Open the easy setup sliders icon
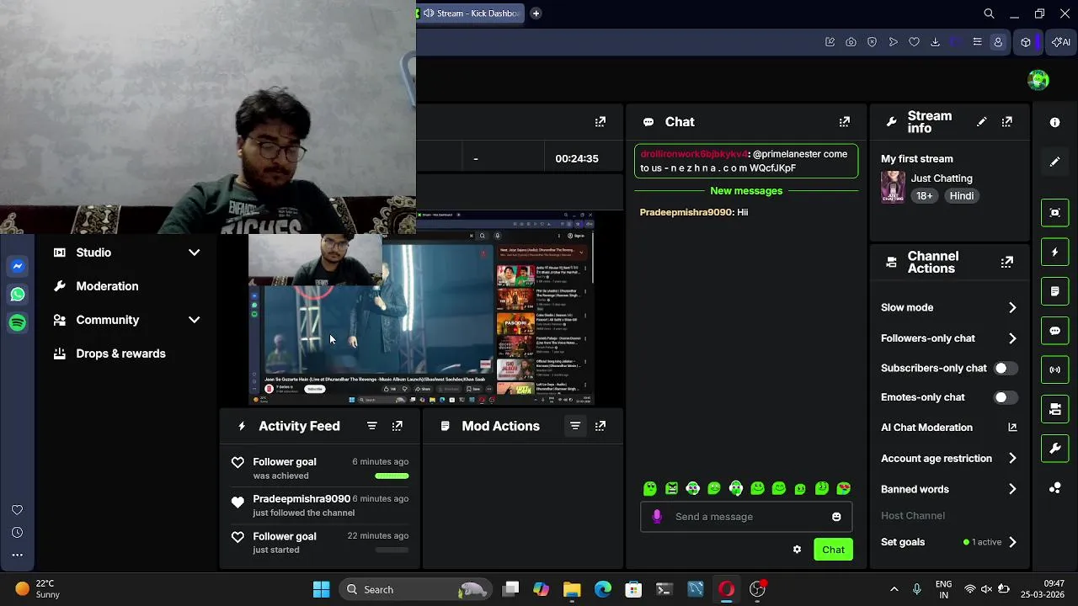 pyautogui.click(x=977, y=42)
